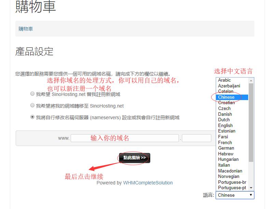Select radio '將我的網域轉移至 SinoHosting.net'
270x209 pixels.
(32, 105)
